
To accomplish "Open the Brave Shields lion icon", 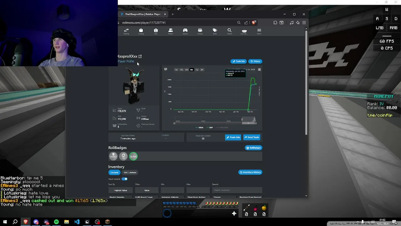I will 254,22.
